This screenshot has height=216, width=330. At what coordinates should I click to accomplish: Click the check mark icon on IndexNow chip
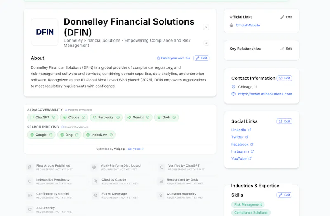[111, 135]
